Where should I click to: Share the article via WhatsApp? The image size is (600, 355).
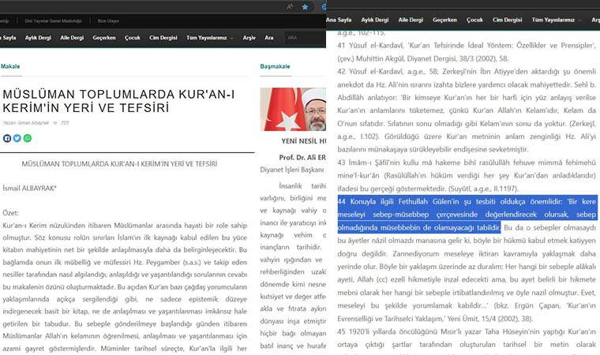click(28, 138)
